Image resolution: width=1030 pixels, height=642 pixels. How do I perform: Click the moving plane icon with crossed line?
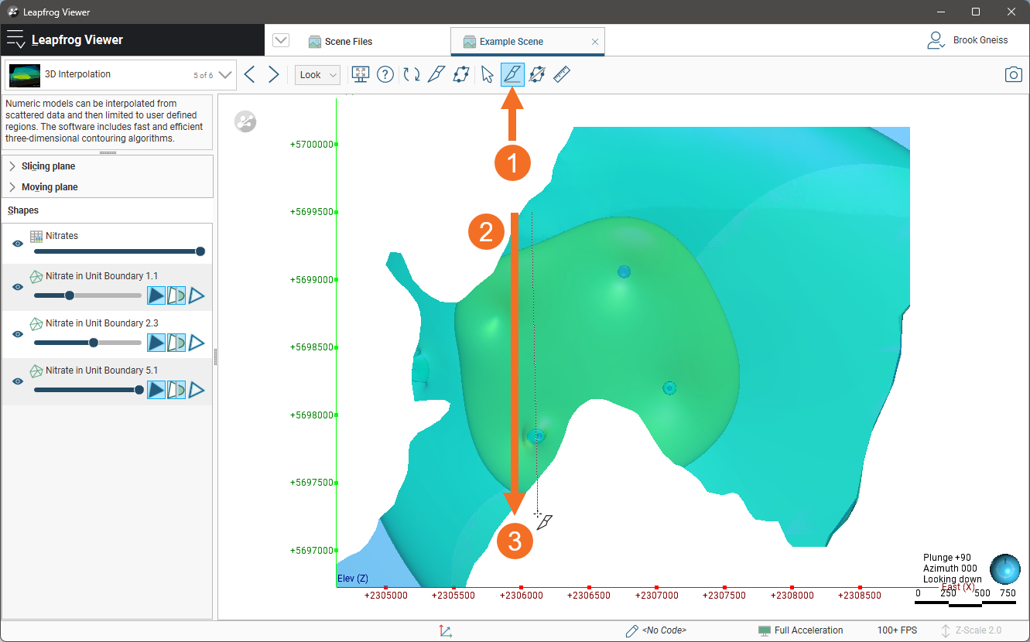coord(537,74)
